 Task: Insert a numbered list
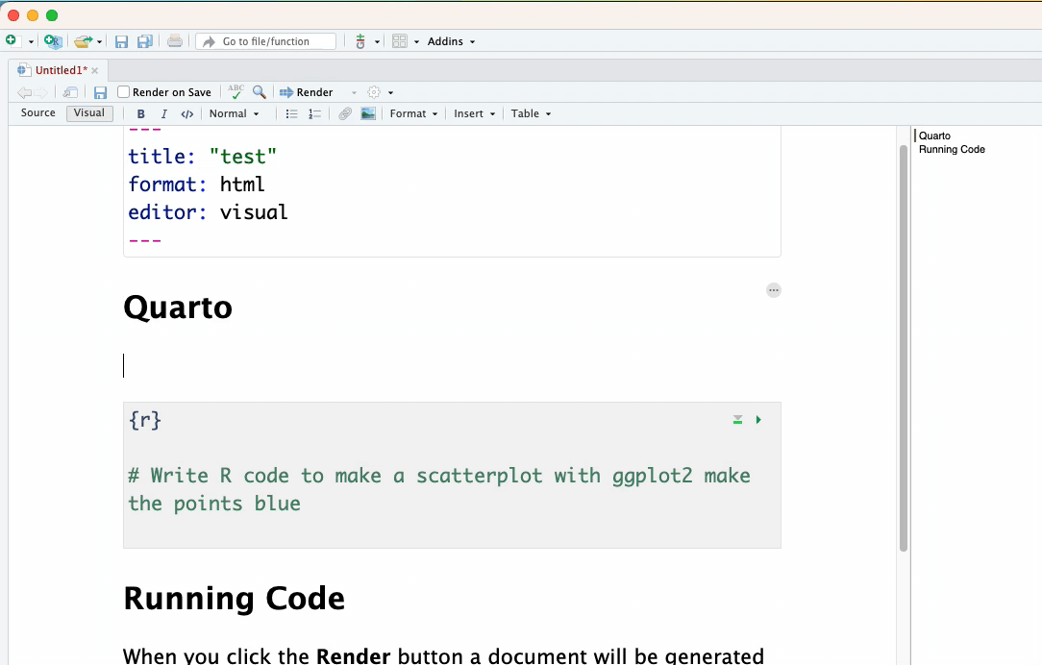[x=314, y=113]
